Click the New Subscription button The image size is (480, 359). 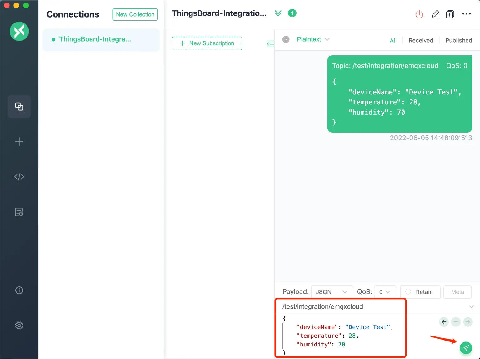click(x=207, y=43)
